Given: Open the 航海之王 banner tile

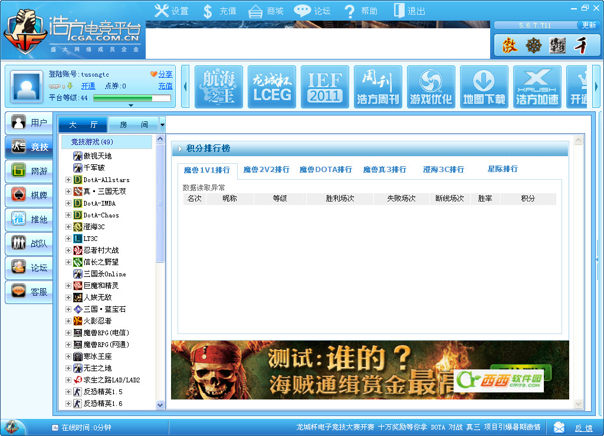Looking at the screenshot, I should [x=219, y=87].
